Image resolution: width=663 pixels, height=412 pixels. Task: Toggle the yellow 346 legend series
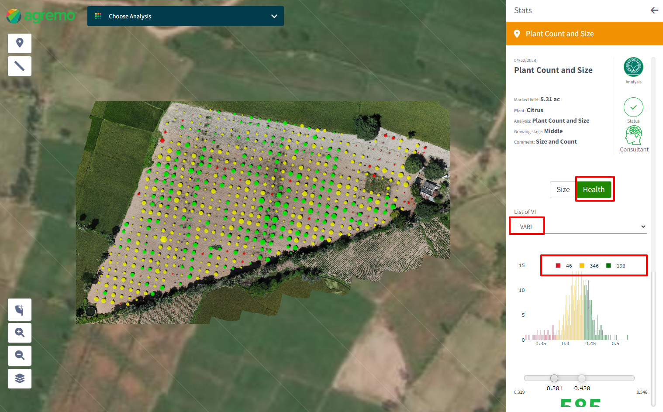coord(589,266)
